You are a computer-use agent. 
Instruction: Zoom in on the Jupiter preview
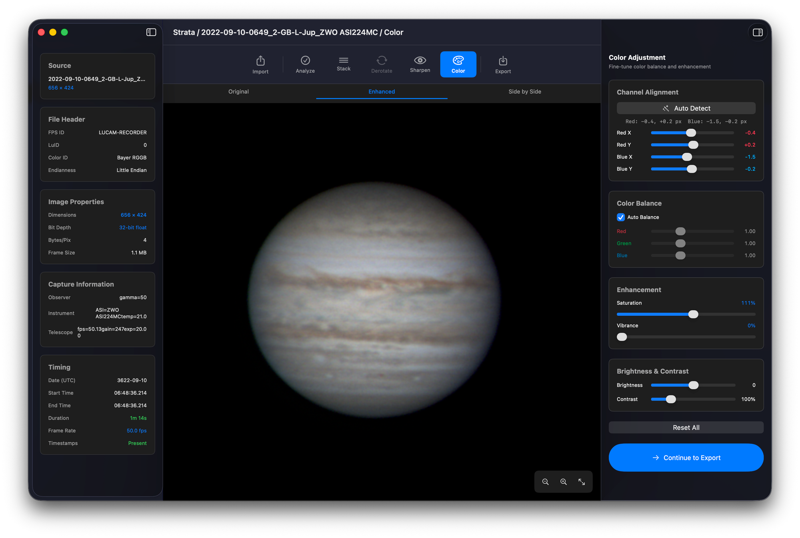[x=564, y=482]
